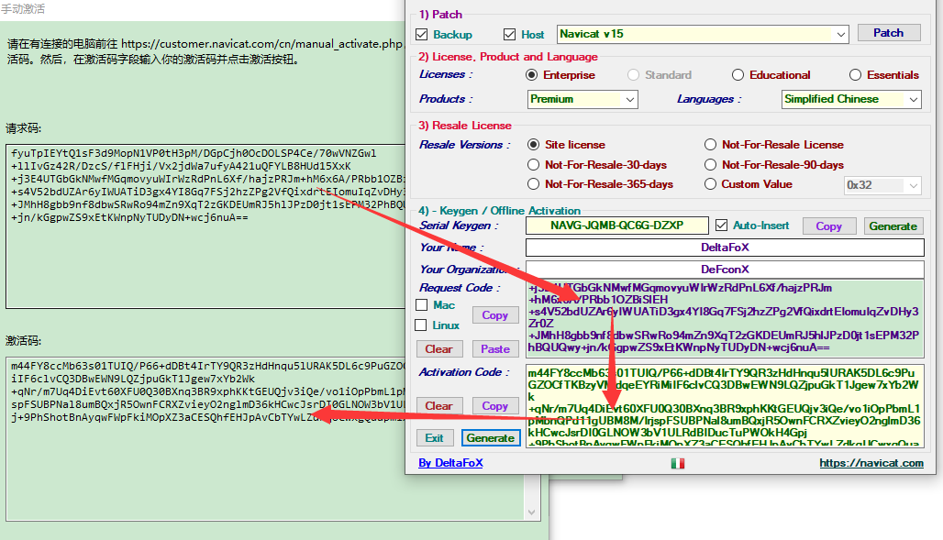
Task: Open the By DeltaFoX link
Action: coord(450,463)
